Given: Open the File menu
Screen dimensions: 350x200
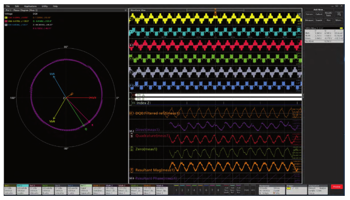Looking at the screenshot, I should pos(8,6).
